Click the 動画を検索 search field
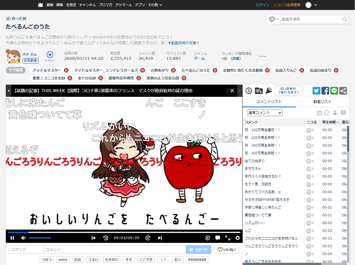 pos(310,20)
